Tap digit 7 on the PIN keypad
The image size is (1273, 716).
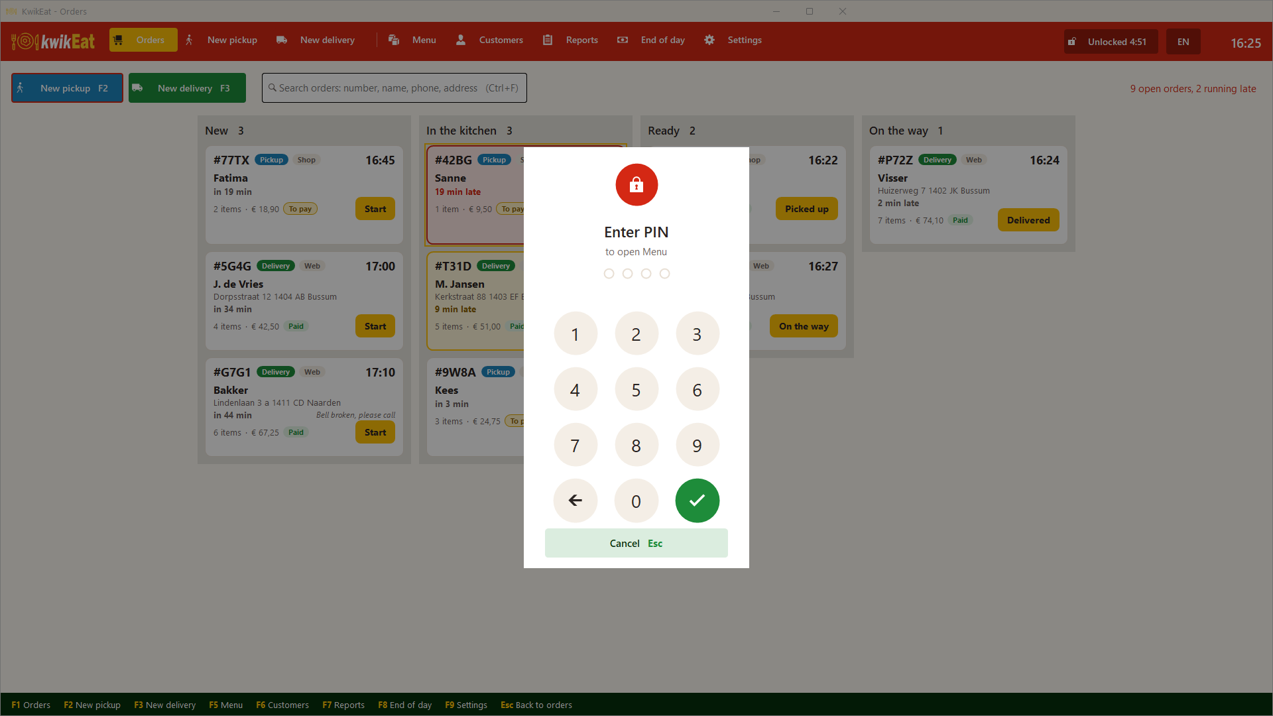pyautogui.click(x=575, y=445)
